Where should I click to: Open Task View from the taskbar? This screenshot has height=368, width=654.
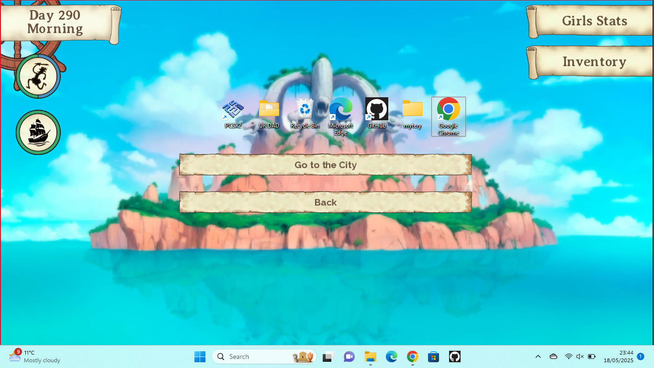tap(328, 356)
